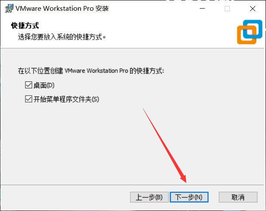Click the VMware overlapping squares logo
Viewport: 266px width, 211px height.
pyautogui.click(x=250, y=32)
